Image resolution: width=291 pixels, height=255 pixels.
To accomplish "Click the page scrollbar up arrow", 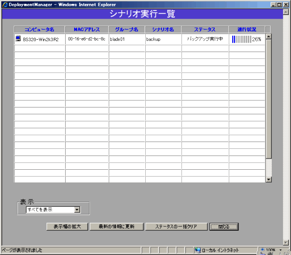I will click(x=285, y=12).
